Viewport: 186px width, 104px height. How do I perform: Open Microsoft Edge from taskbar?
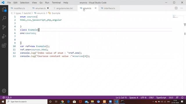69,101
